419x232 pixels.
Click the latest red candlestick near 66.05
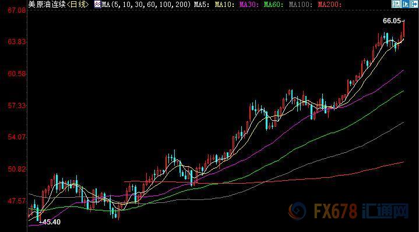coord(404,29)
